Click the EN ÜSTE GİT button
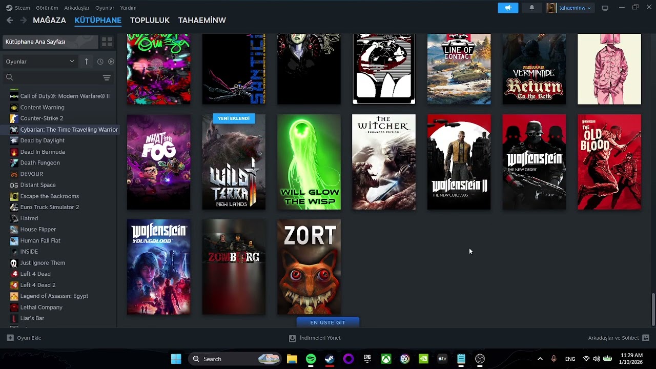The width and height of the screenshot is (656, 369). (x=328, y=322)
